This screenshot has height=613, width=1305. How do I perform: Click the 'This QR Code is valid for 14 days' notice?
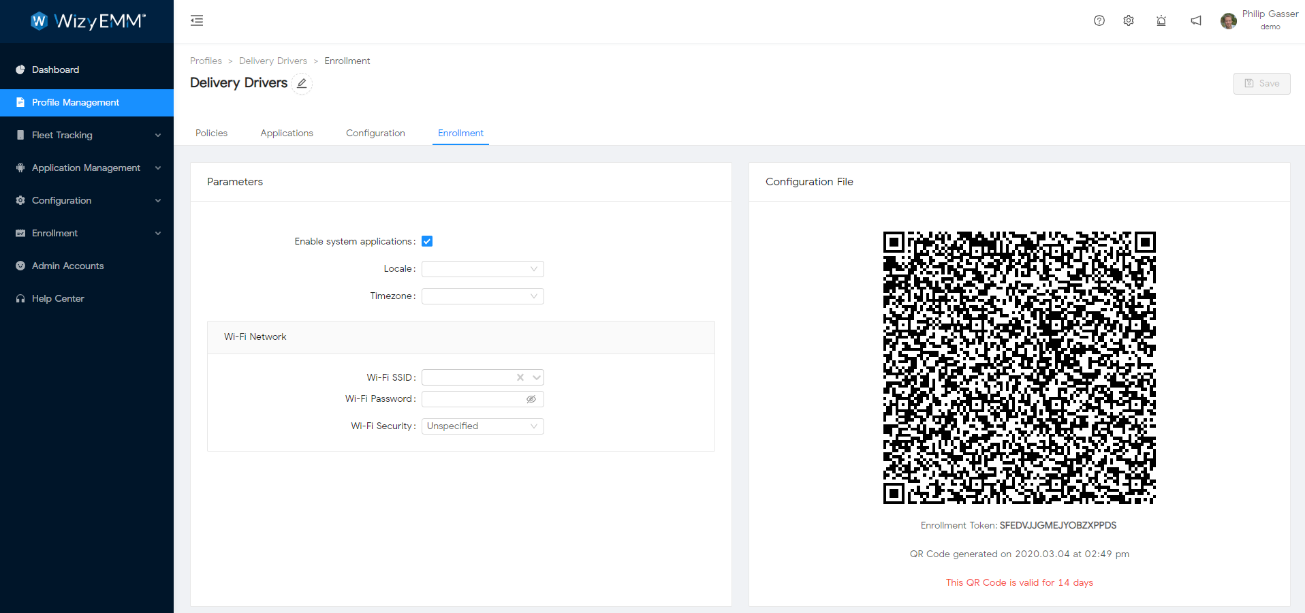[1020, 582]
